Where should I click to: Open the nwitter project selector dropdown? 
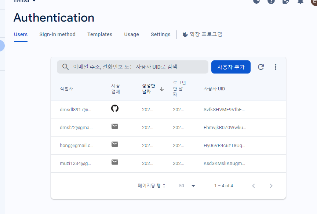(25, 1)
